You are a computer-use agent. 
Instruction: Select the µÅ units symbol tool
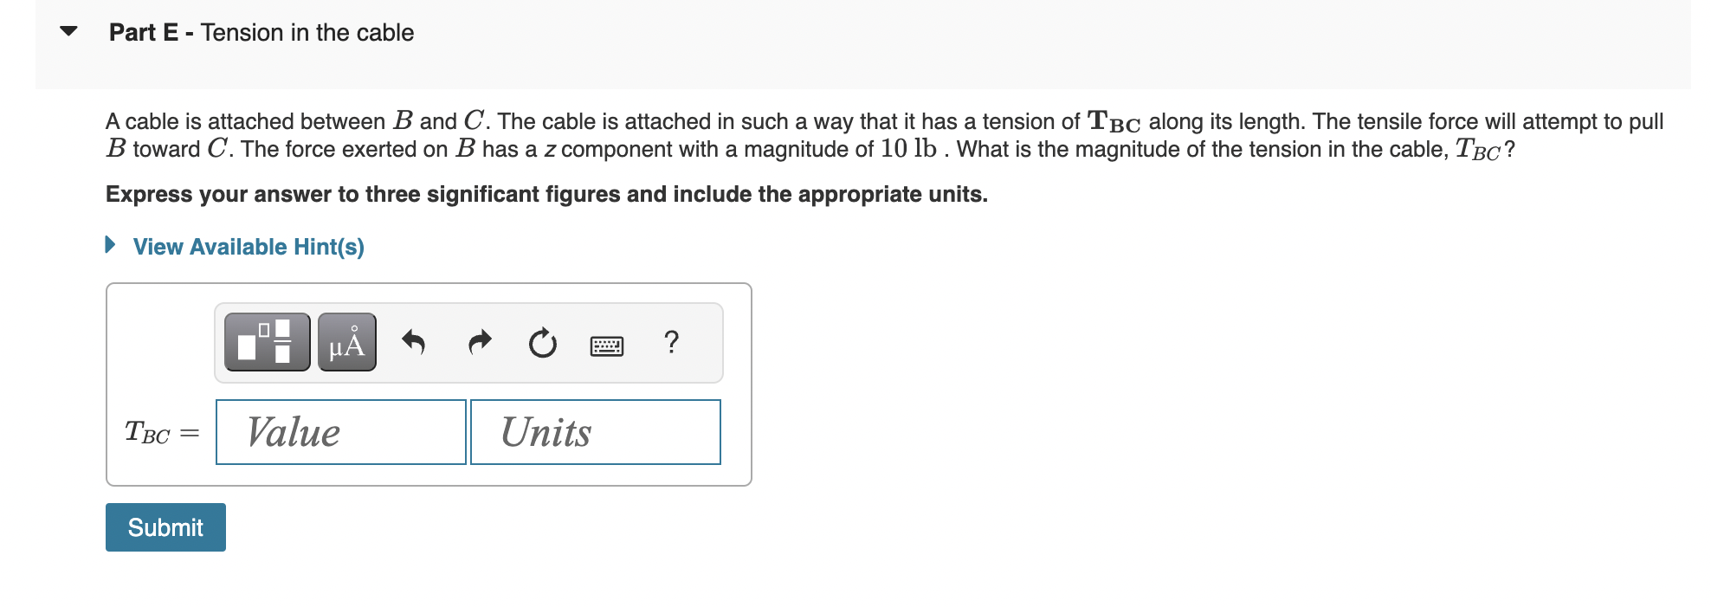point(345,341)
